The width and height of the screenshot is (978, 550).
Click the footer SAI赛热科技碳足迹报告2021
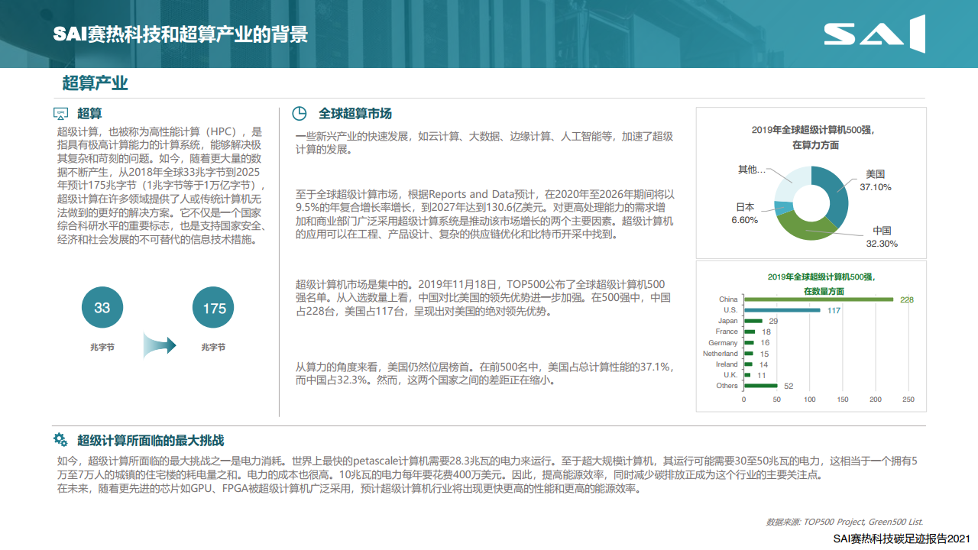click(x=901, y=539)
